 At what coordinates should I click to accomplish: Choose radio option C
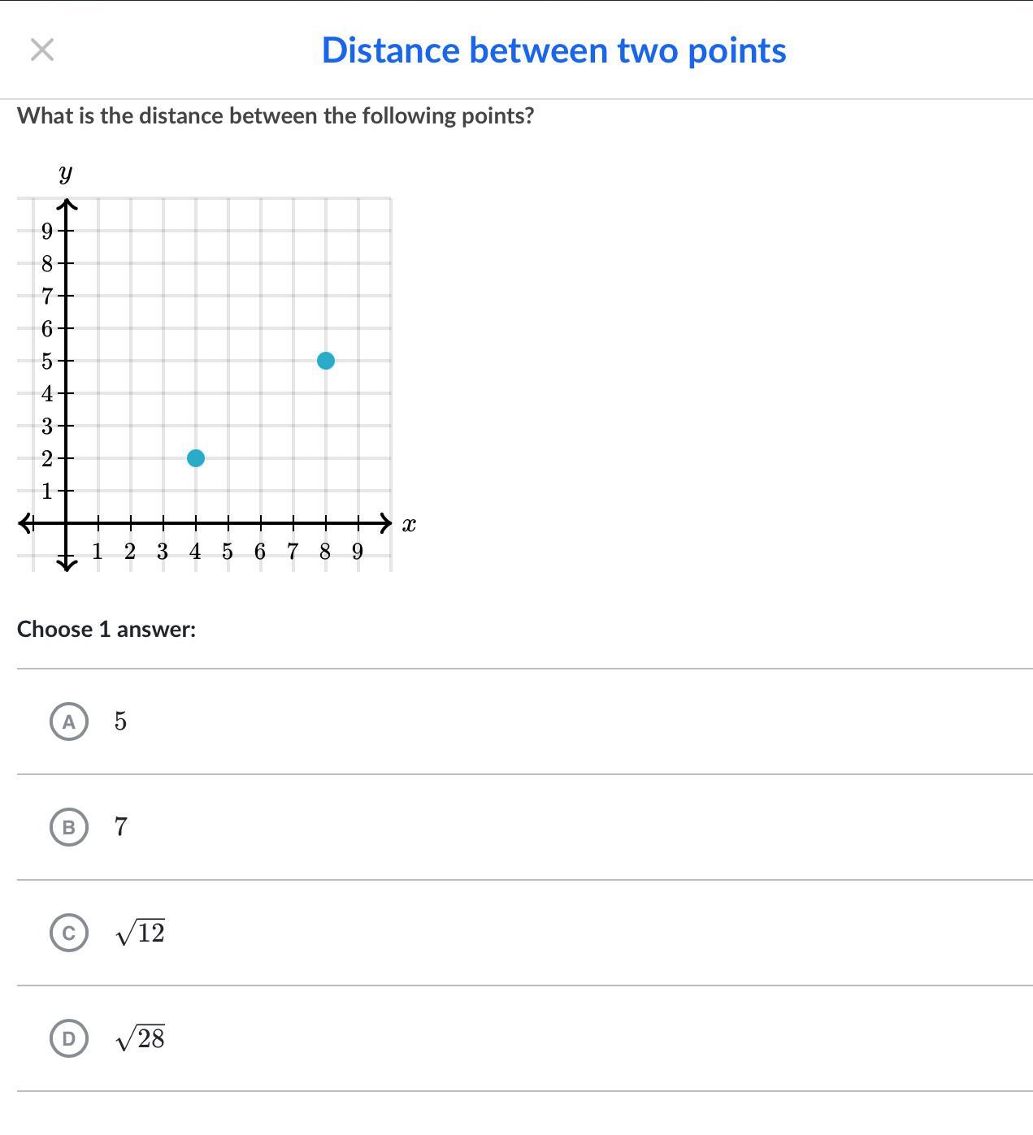(68, 933)
